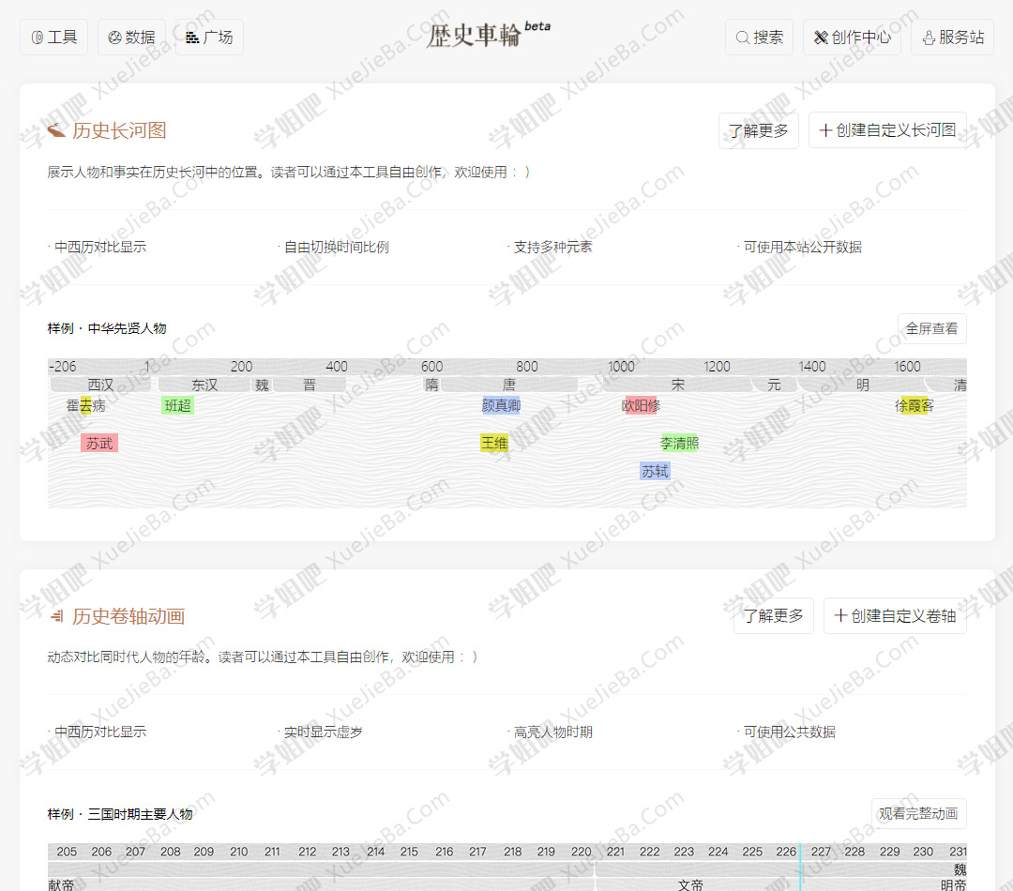Select the yellow 王维 figure tag
This screenshot has width=1013, height=891.
click(494, 444)
